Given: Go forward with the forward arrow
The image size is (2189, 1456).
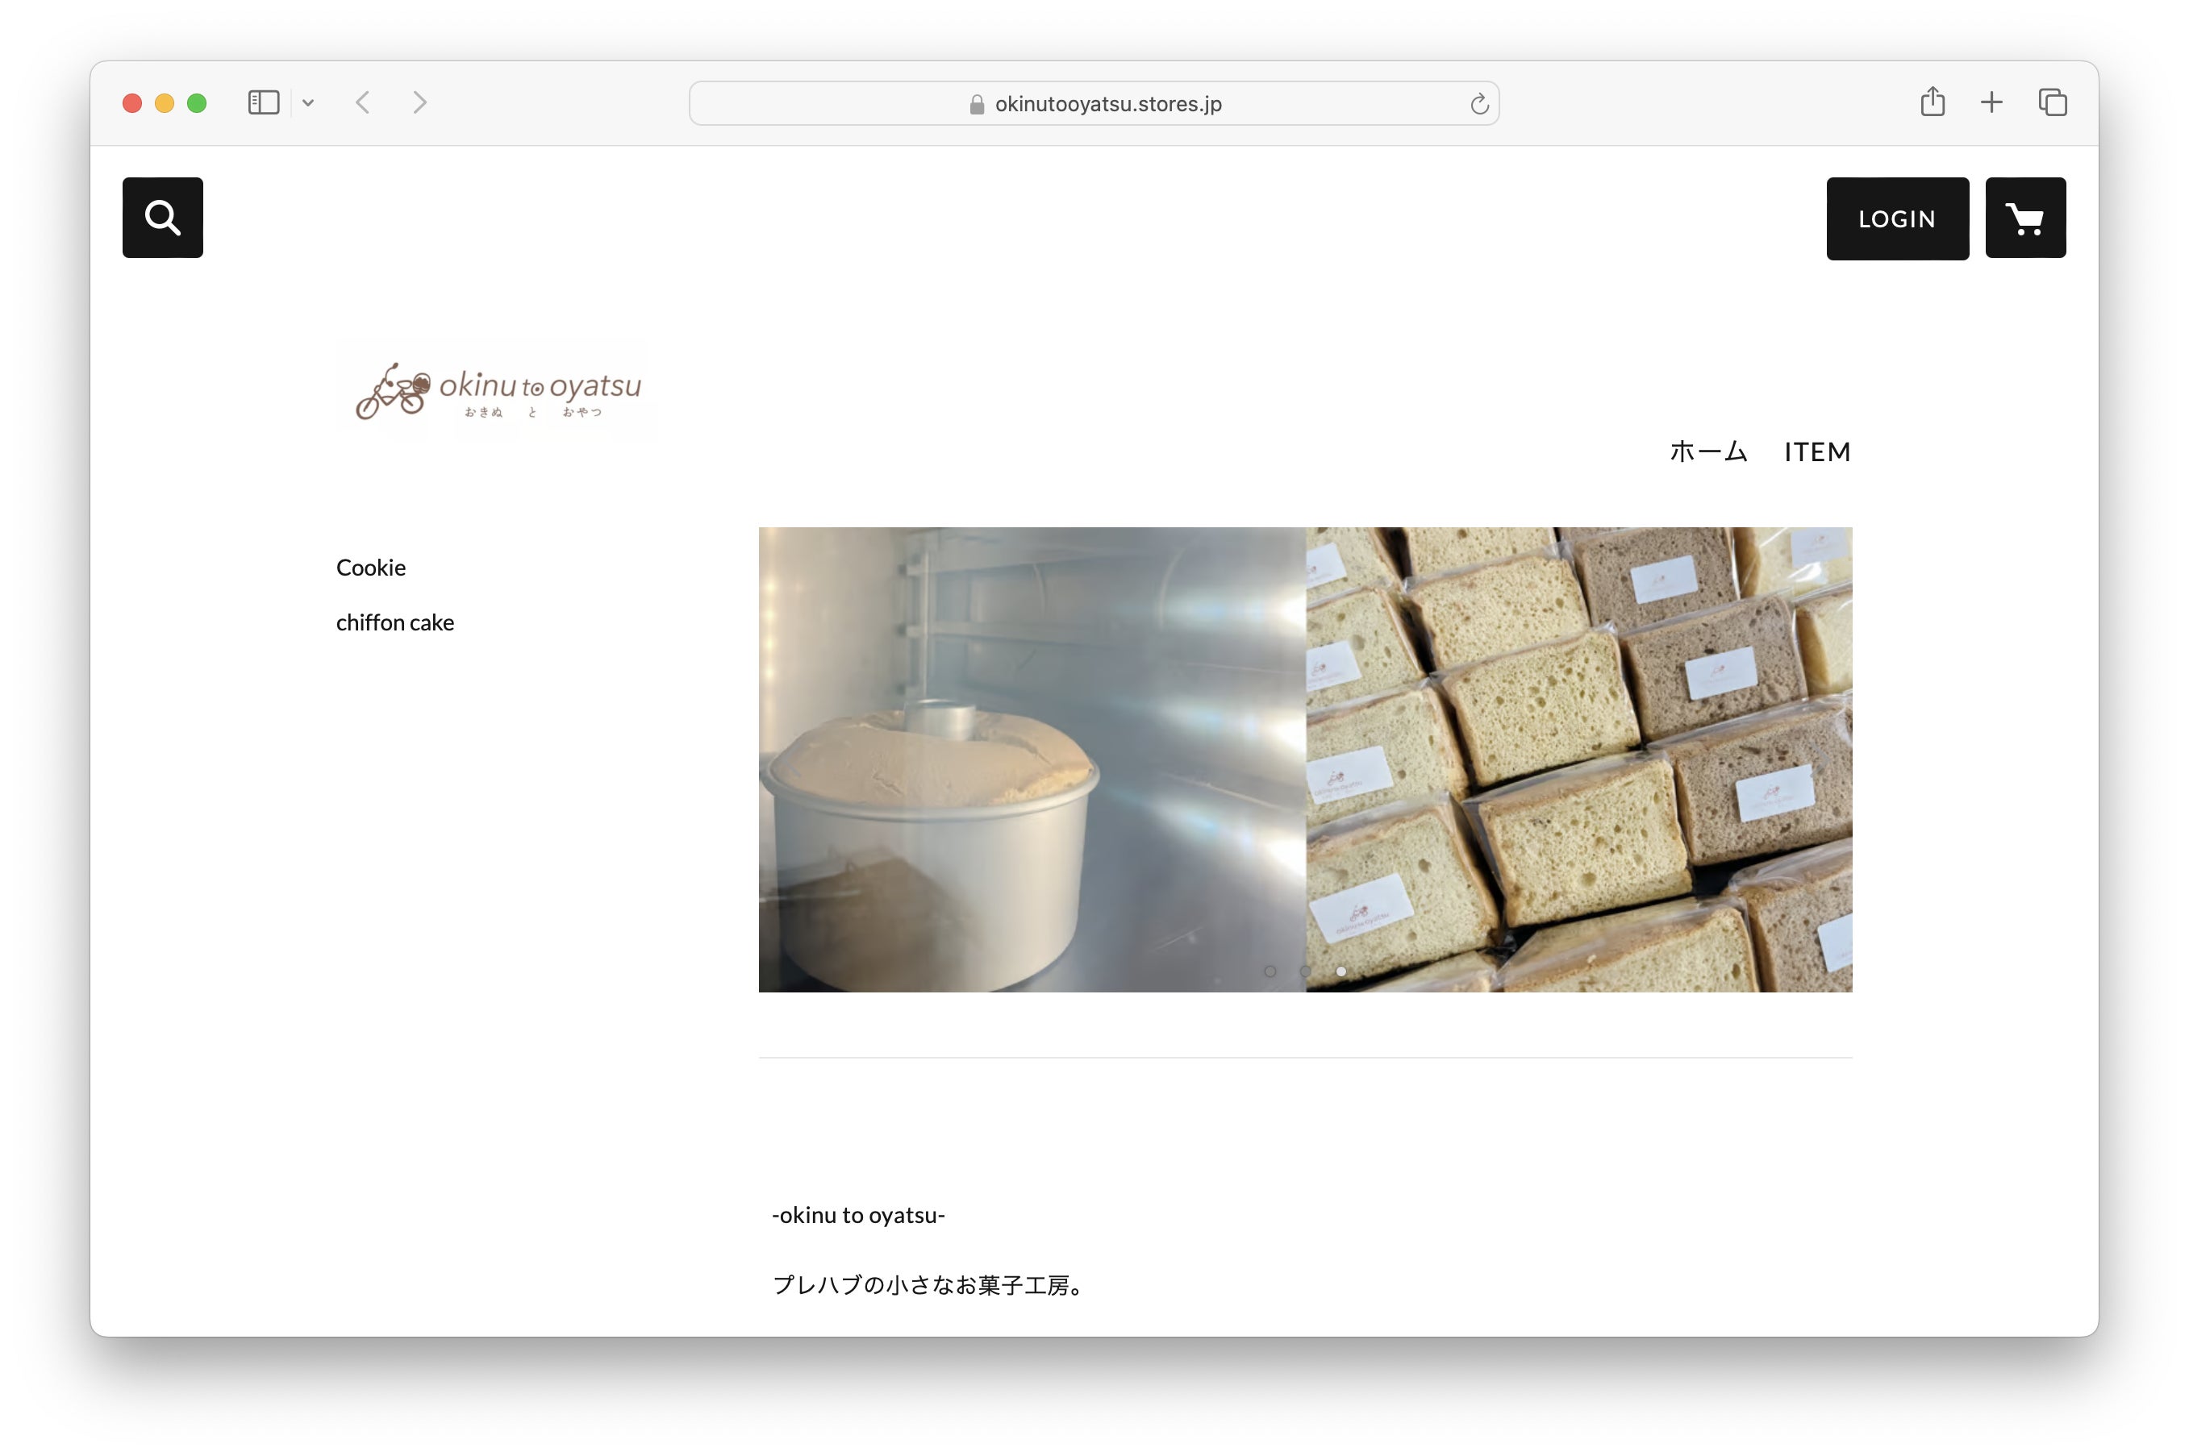Looking at the screenshot, I should pyautogui.click(x=419, y=102).
